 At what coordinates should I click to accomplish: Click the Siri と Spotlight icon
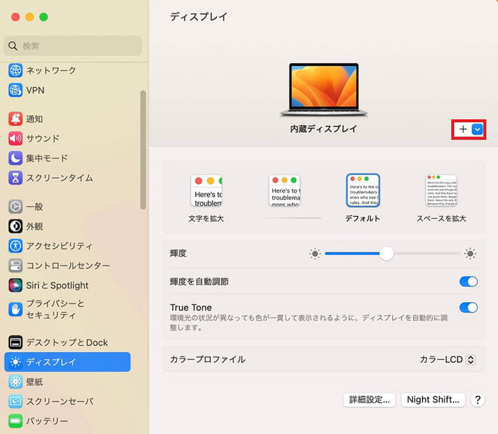(15, 286)
